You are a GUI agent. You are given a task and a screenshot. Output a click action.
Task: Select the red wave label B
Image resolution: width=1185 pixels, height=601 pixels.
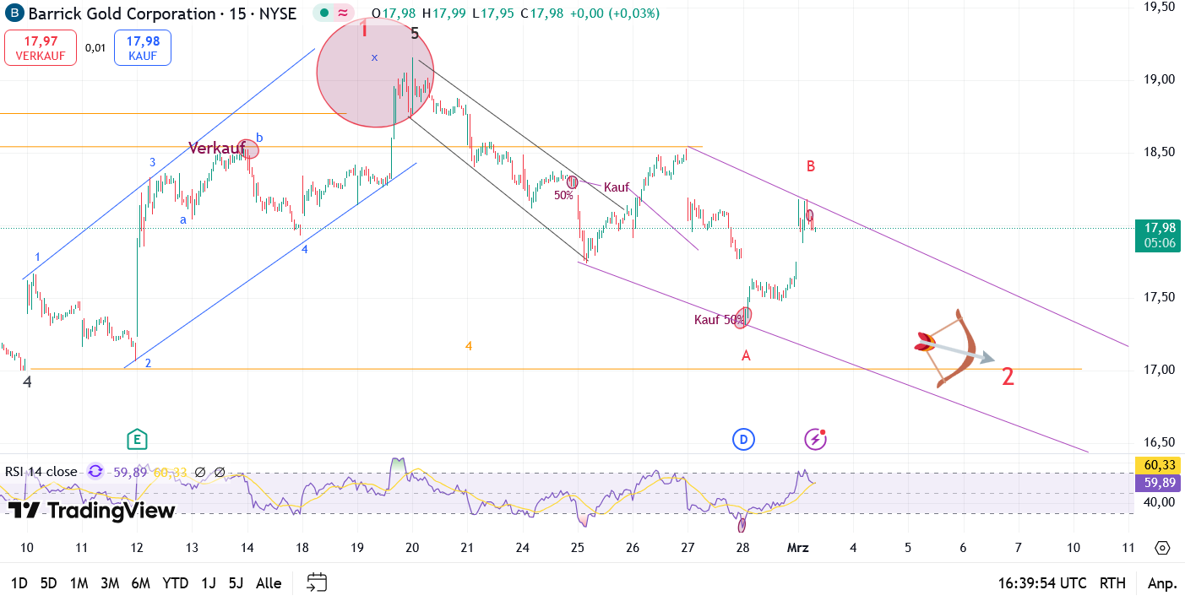[x=810, y=166]
